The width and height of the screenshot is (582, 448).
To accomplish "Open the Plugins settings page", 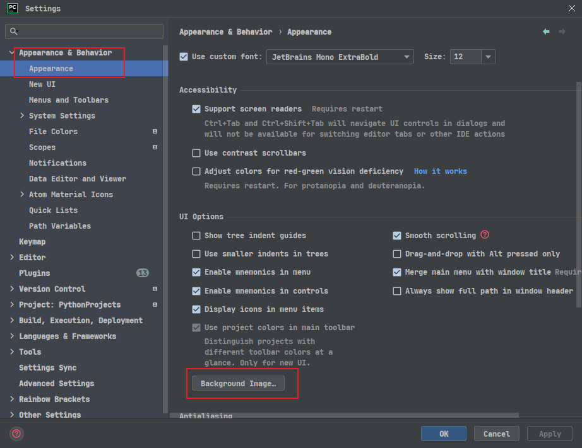I will [x=35, y=273].
